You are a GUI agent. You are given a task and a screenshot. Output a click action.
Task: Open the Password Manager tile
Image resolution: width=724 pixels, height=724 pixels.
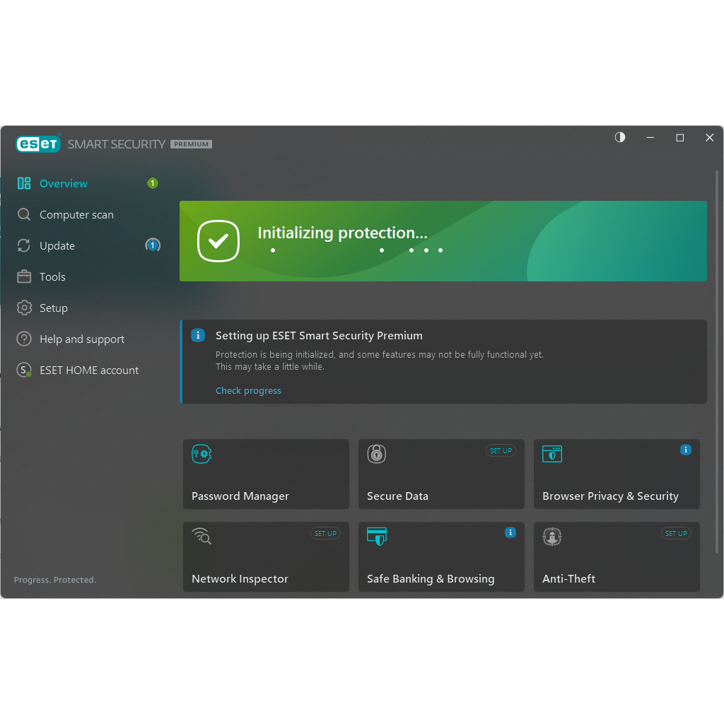pyautogui.click(x=266, y=474)
